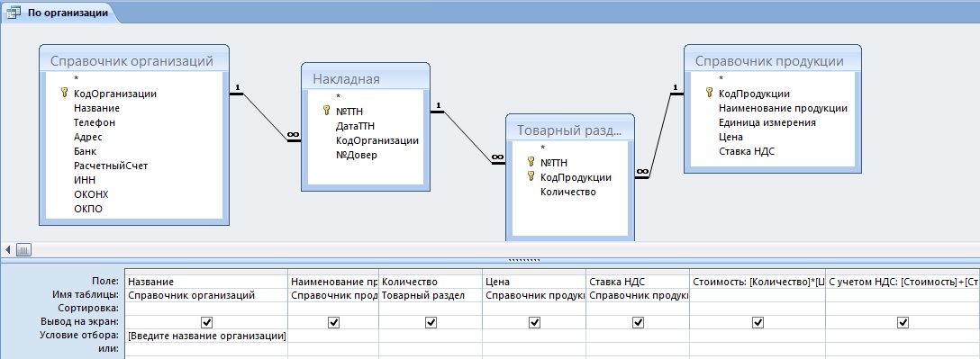Select the 'ОКПО' field
The width and height of the screenshot is (980, 359).
point(88,209)
